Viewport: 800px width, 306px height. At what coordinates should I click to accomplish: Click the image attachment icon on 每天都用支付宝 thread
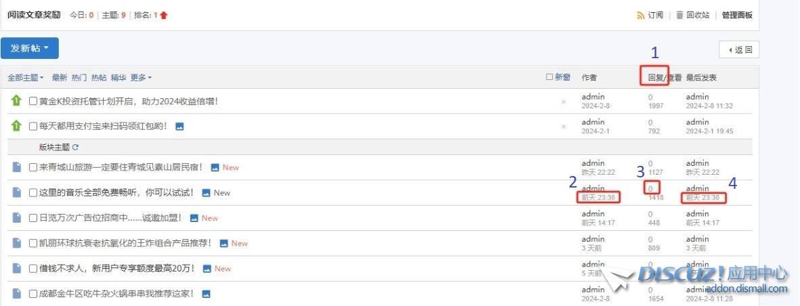point(180,127)
